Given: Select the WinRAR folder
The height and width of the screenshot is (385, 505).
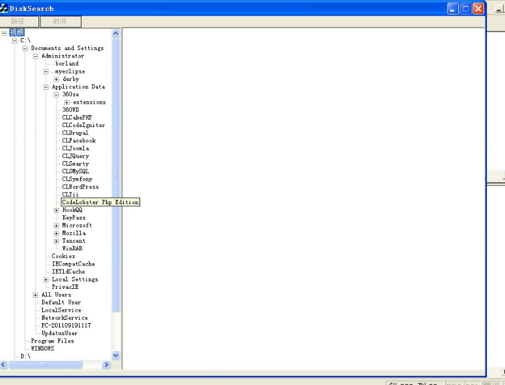Looking at the screenshot, I should [72, 248].
